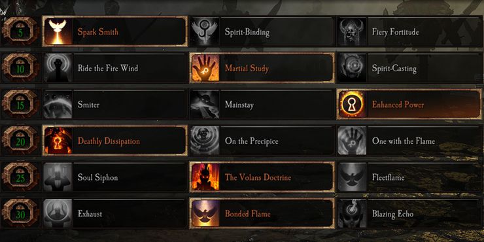Pick the Soul Siphon talent
The height and width of the screenshot is (242, 484).
[115, 177]
